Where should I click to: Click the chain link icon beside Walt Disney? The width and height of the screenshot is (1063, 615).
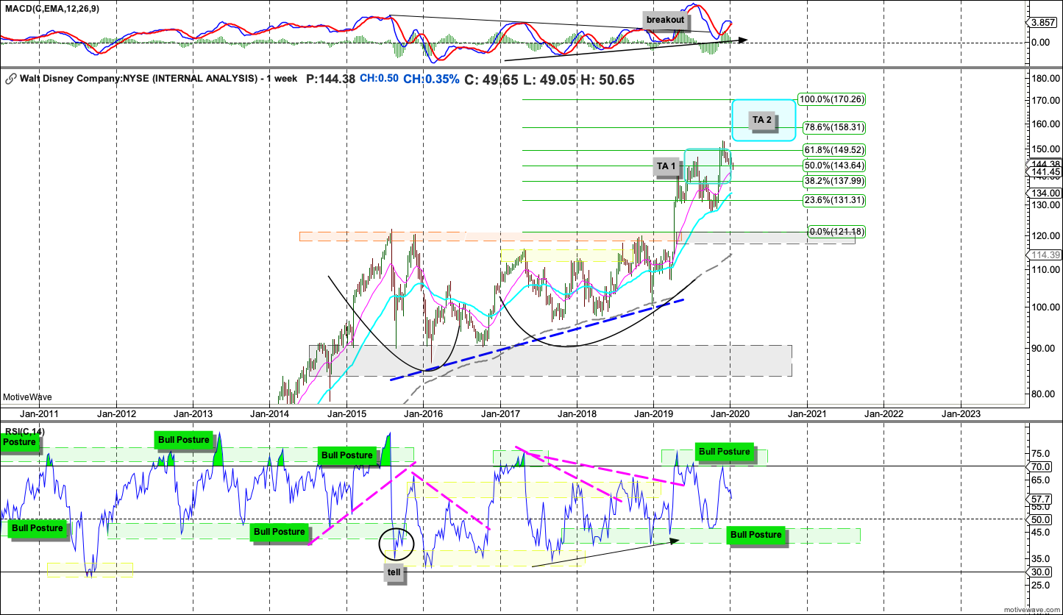[x=10, y=79]
